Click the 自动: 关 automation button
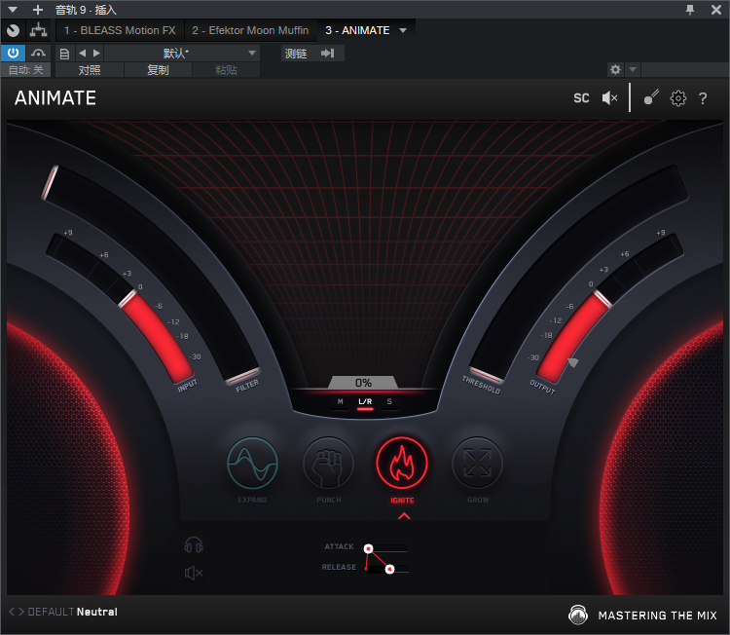730x635 pixels. pyautogui.click(x=26, y=70)
